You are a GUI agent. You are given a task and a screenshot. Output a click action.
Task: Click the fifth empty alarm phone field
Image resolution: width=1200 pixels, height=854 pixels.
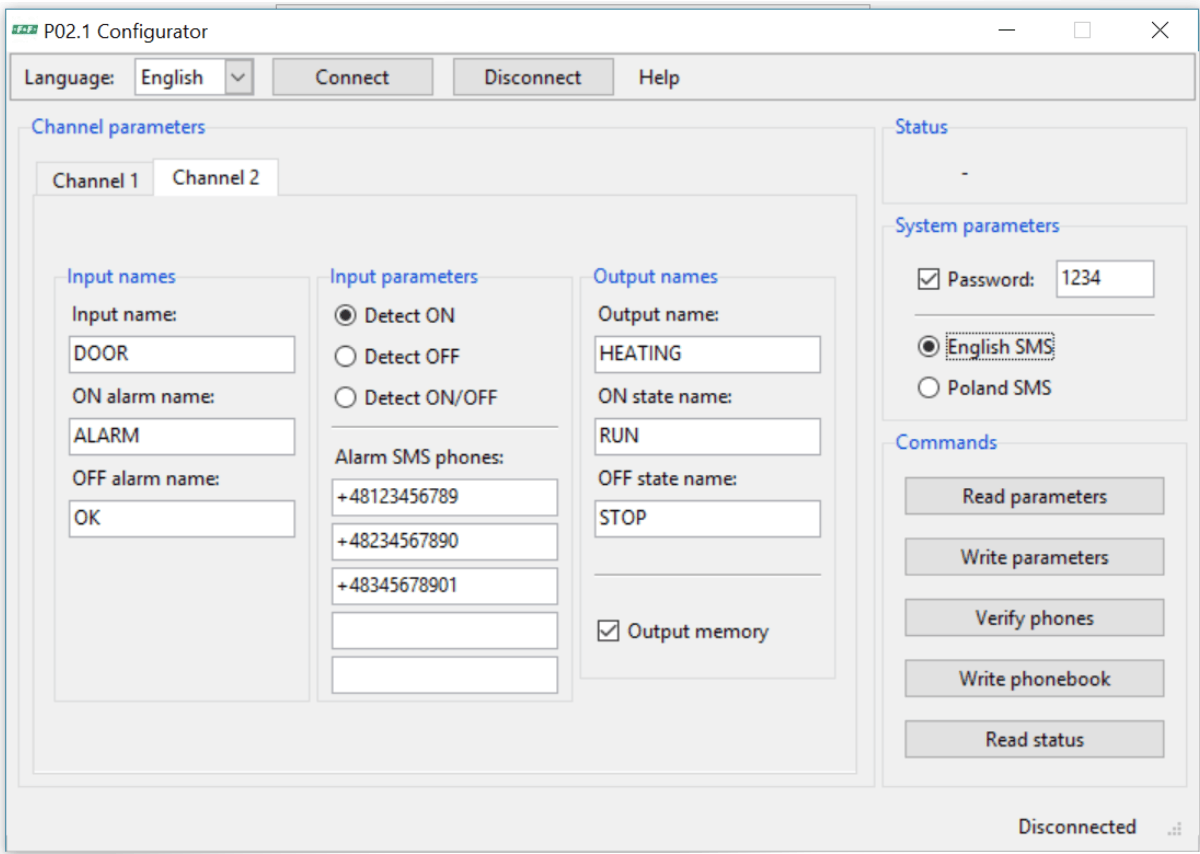pos(445,675)
